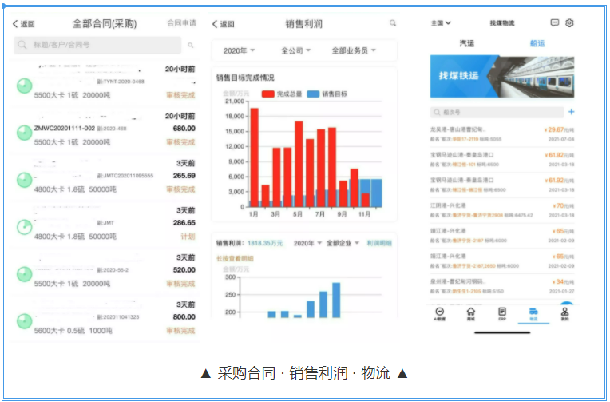The image size is (610, 402).
Task: Select the 船运 tab
Action: point(537,43)
